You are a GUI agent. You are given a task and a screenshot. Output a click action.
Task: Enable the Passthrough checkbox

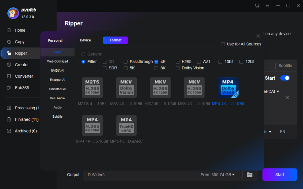coord(126,62)
